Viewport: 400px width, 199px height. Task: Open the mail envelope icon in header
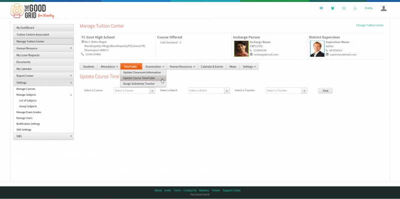pyautogui.click(x=344, y=8)
